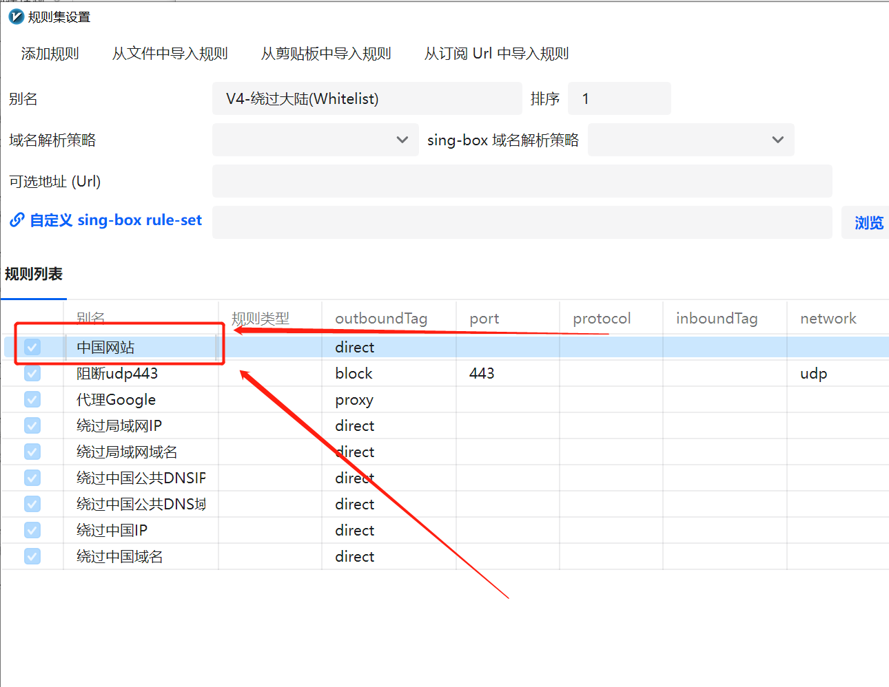This screenshot has width=889, height=687.
Task: Choose 从文件中导入规则 menu item
Action: (x=170, y=54)
